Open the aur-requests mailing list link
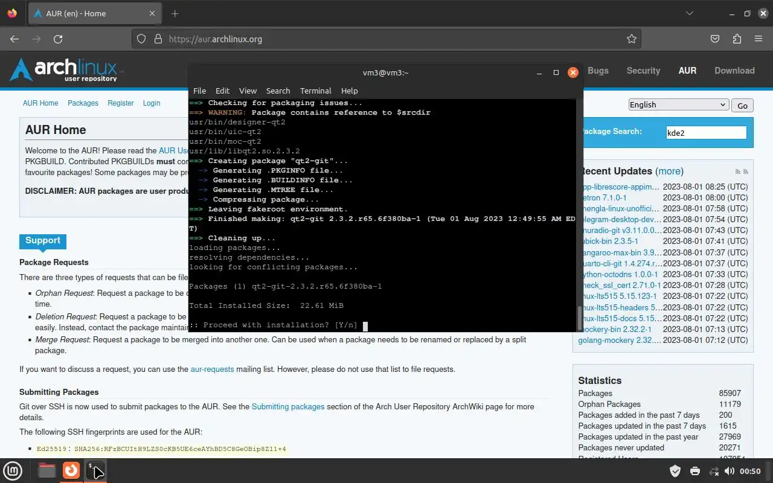 coord(212,369)
